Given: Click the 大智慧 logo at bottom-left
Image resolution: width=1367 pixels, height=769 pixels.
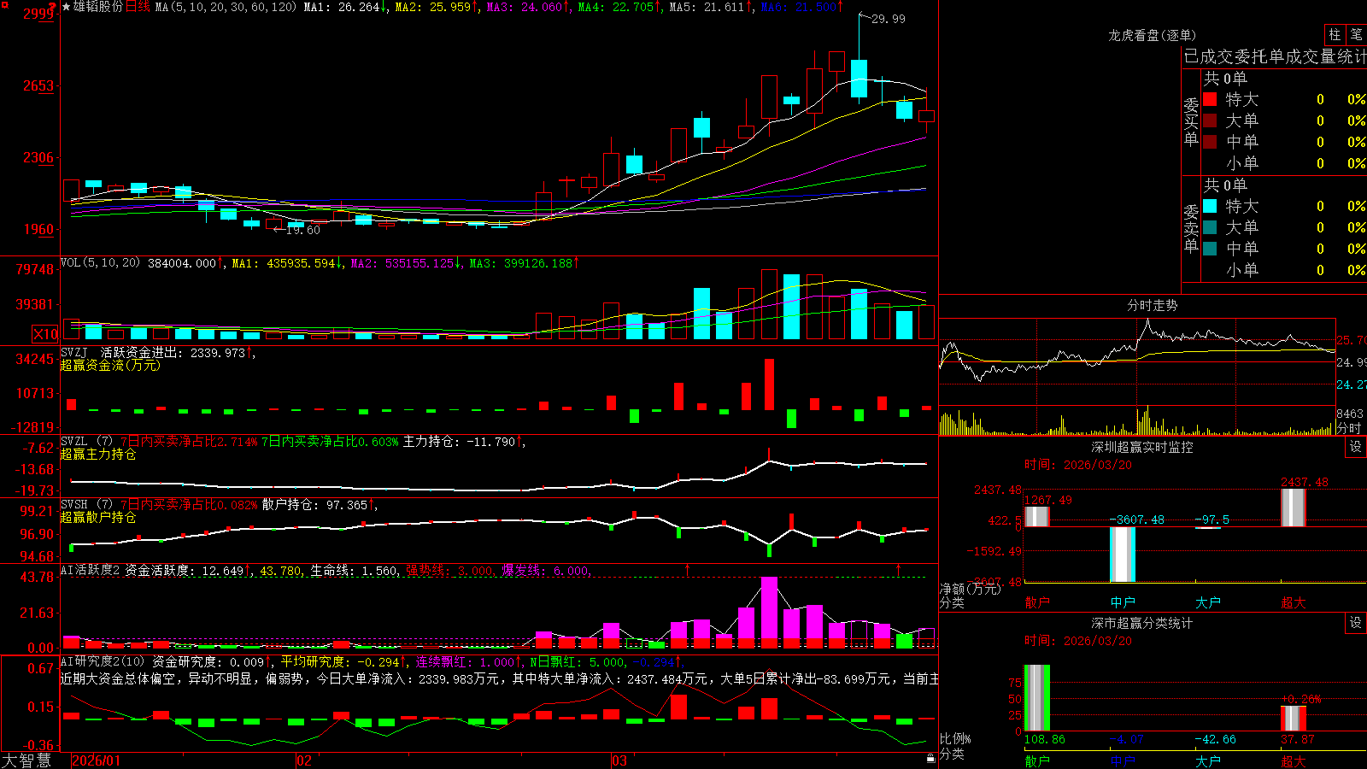Looking at the screenshot, I should coord(26,760).
